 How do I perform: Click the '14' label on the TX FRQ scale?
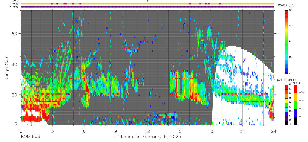(291, 102)
